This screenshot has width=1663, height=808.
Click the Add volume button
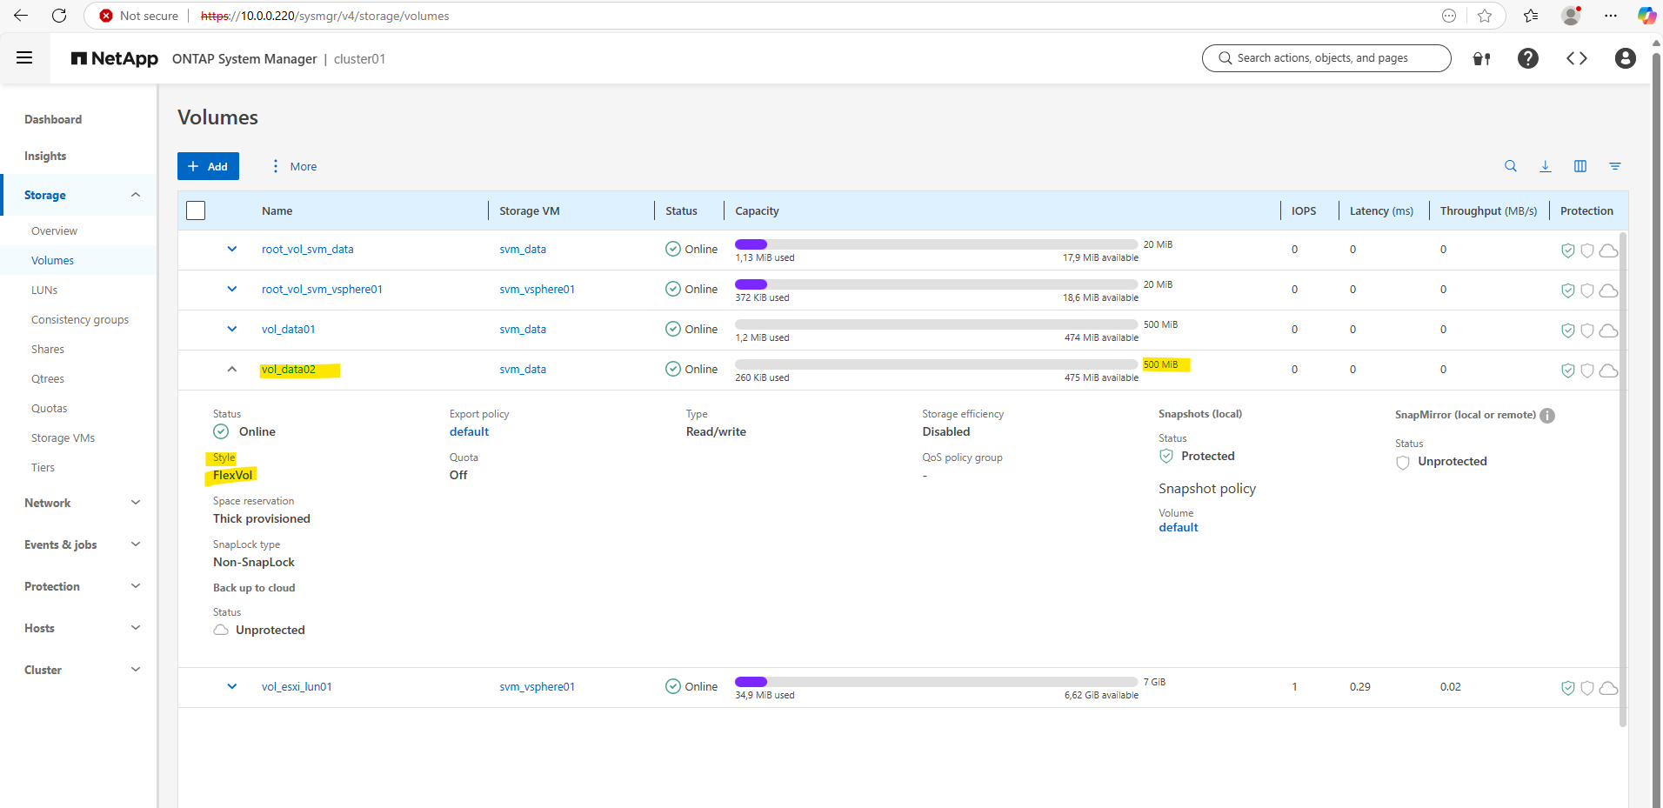(208, 166)
